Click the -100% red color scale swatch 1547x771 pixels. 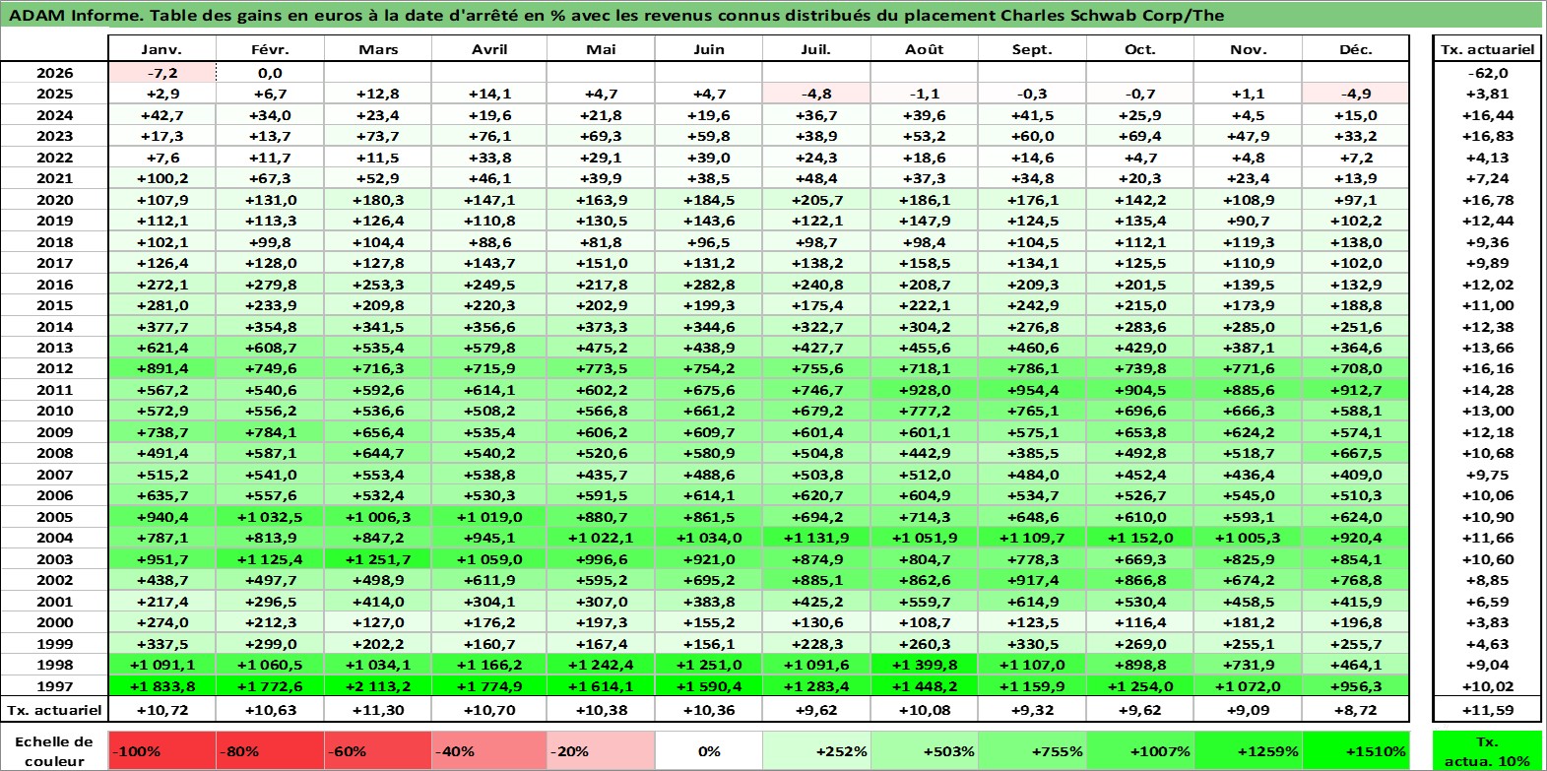(161, 750)
